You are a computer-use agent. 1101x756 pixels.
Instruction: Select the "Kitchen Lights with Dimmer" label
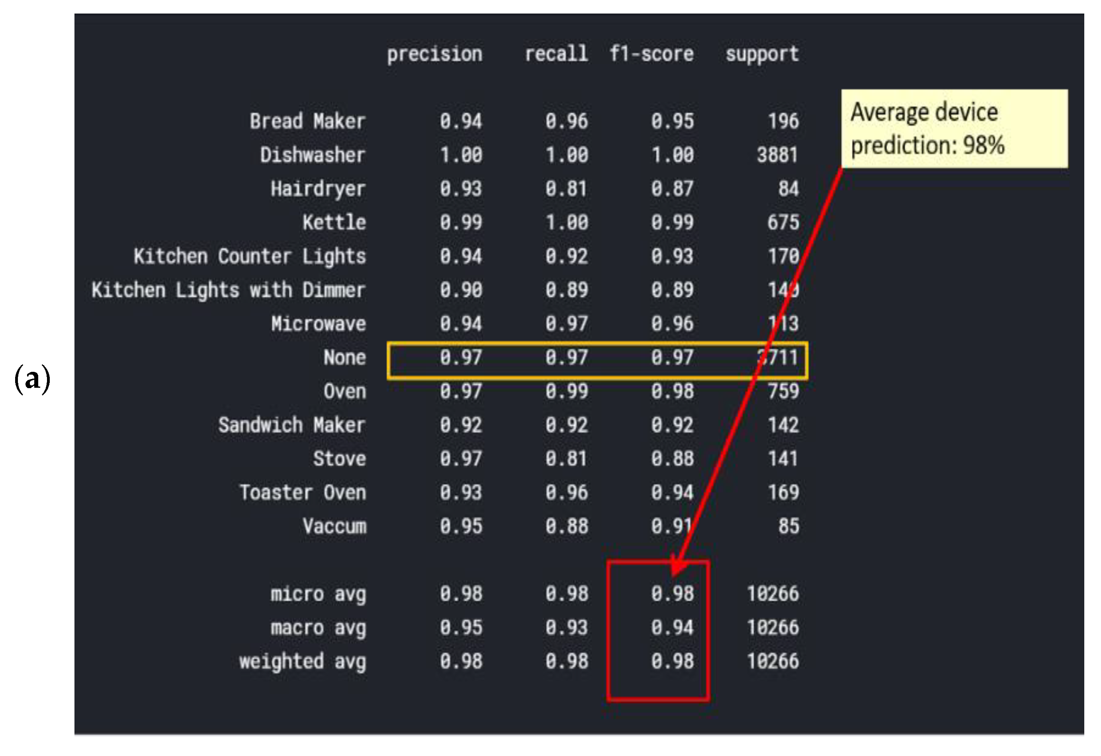tap(228, 290)
